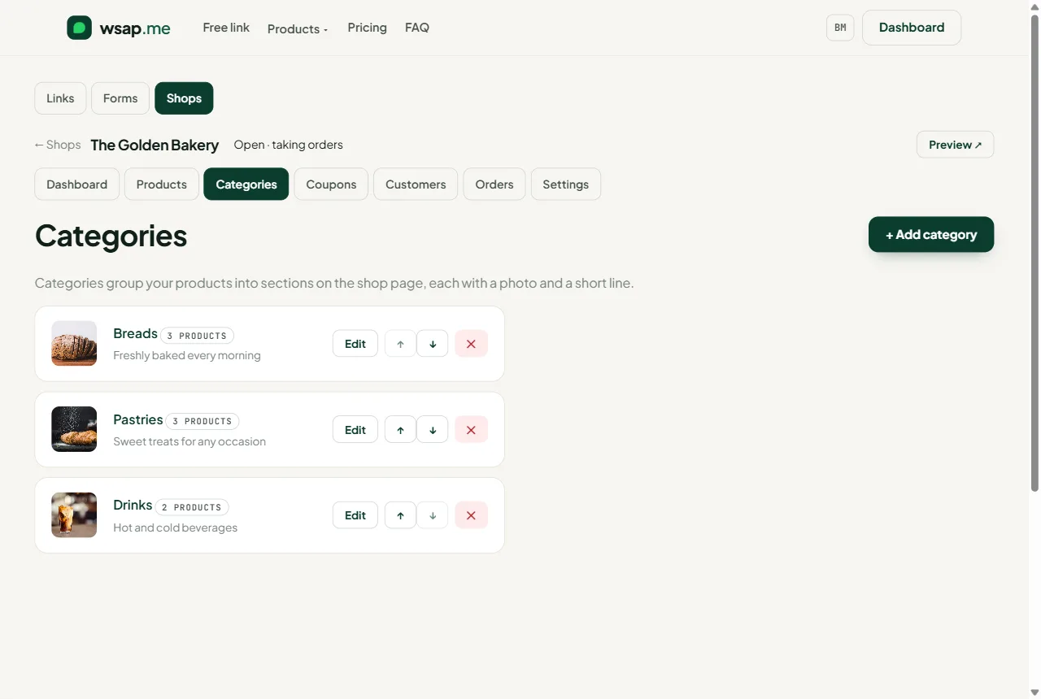The image size is (1041, 699).
Task: Open the Pricing page
Action: 367,28
